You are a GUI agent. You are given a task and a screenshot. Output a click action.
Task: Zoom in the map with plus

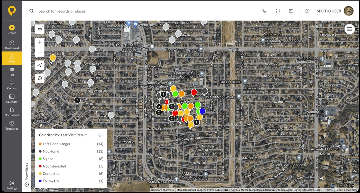click(x=40, y=42)
